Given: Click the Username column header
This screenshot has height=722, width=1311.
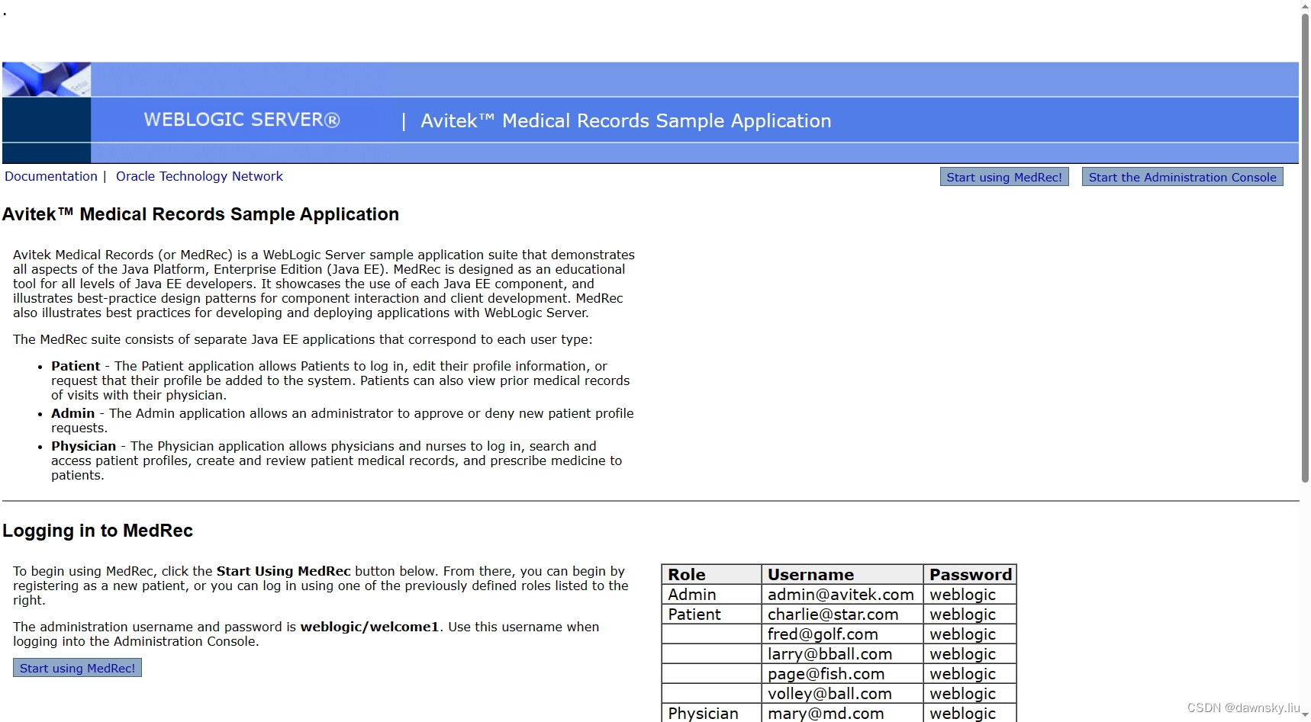Looking at the screenshot, I should point(842,575).
